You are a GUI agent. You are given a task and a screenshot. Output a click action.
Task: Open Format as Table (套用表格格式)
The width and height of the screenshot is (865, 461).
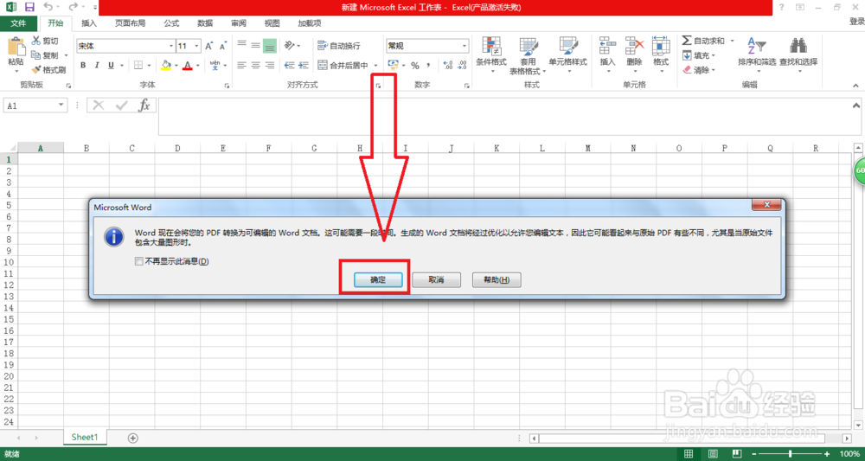(x=528, y=55)
